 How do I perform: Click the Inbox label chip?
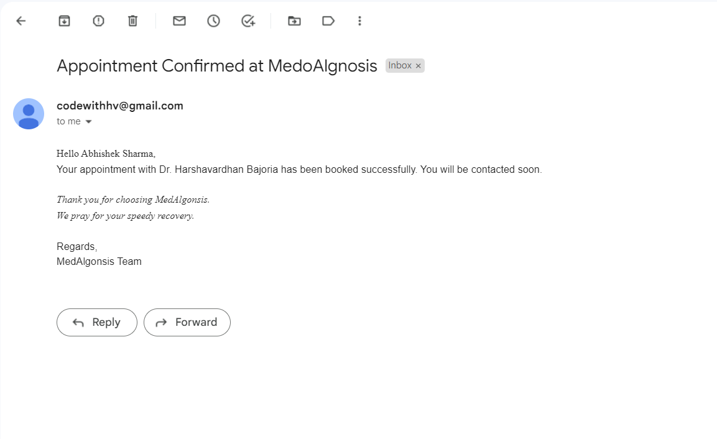pos(400,65)
